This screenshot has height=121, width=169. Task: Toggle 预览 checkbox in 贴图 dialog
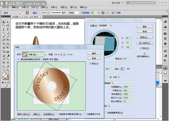(90, 63)
